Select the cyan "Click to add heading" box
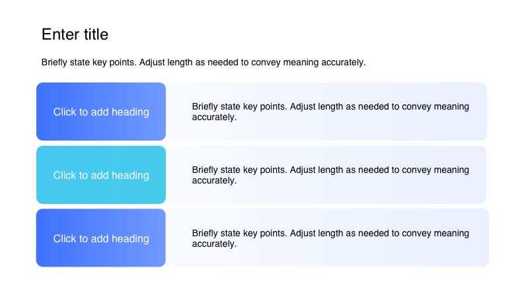The width and height of the screenshot is (528, 297). click(x=101, y=176)
